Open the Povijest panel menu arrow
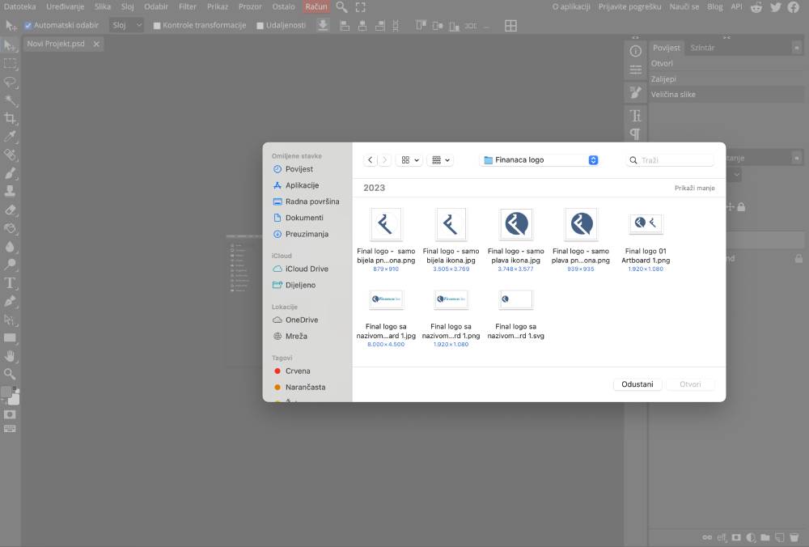The width and height of the screenshot is (809, 547). click(x=797, y=48)
